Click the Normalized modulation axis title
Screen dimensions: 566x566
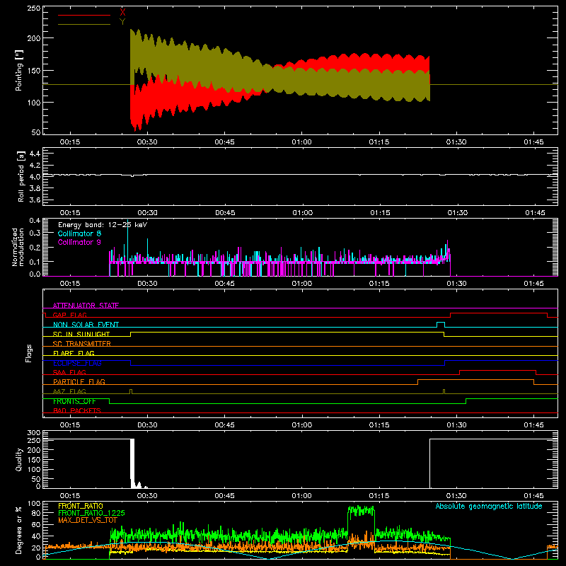[18, 247]
